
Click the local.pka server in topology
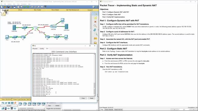pyautogui.click(x=14, y=27)
